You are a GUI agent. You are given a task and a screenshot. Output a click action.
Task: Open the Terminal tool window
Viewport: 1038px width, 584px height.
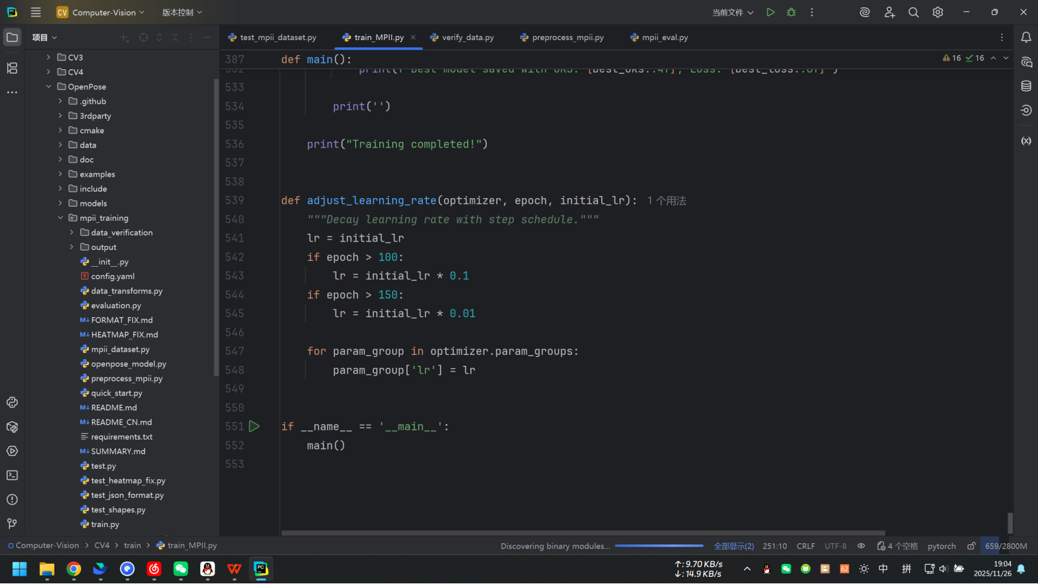12,475
